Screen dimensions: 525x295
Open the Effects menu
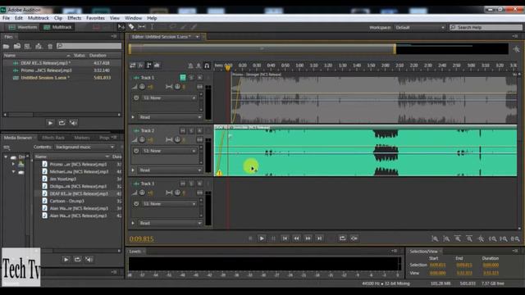tap(75, 18)
